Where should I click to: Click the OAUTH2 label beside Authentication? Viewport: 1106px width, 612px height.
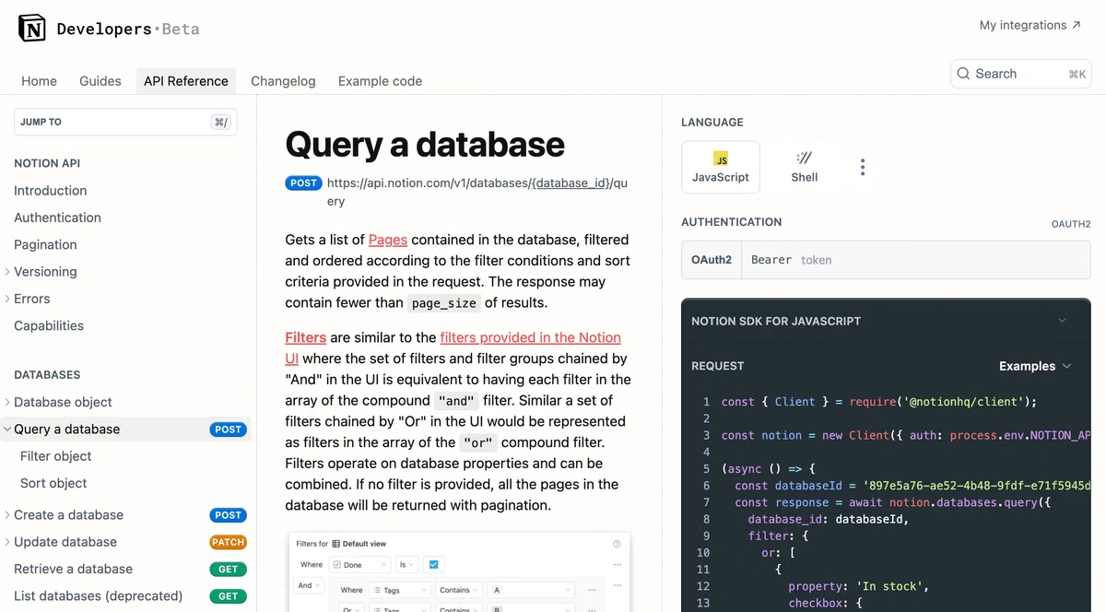click(x=1071, y=224)
